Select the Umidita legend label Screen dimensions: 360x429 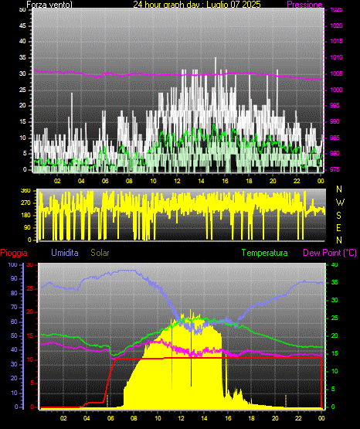point(65,253)
